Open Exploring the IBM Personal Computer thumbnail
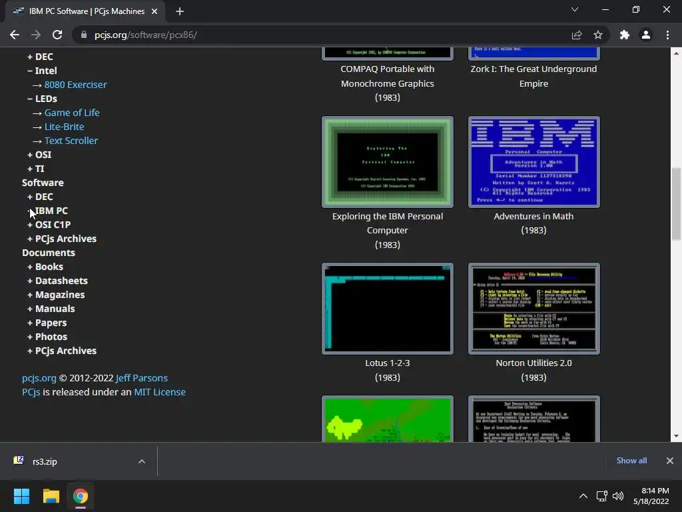The image size is (682, 512). [388, 162]
